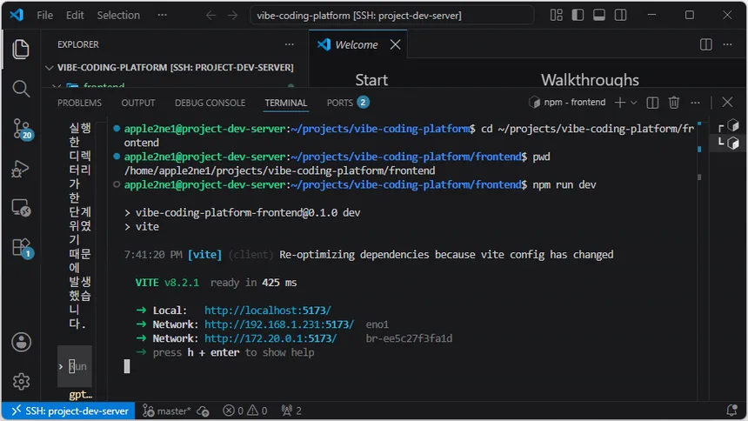Publish or sync changes cloud icon
748x421 pixels.
click(x=203, y=411)
